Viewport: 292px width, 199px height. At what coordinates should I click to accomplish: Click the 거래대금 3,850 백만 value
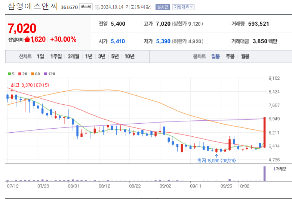(265, 41)
